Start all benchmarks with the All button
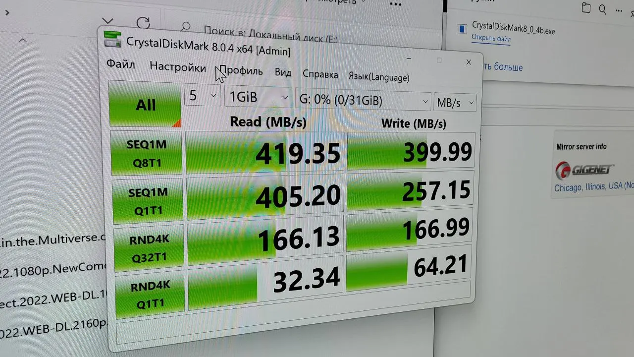Viewport: 634px width, 357px height. point(145,104)
